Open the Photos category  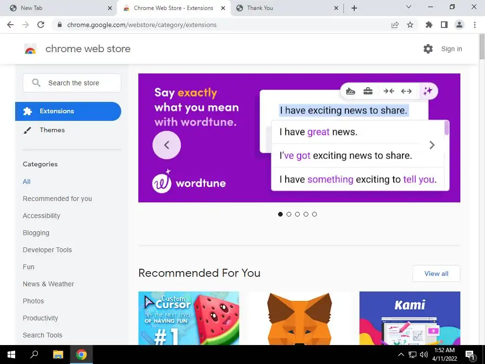pyautogui.click(x=34, y=301)
